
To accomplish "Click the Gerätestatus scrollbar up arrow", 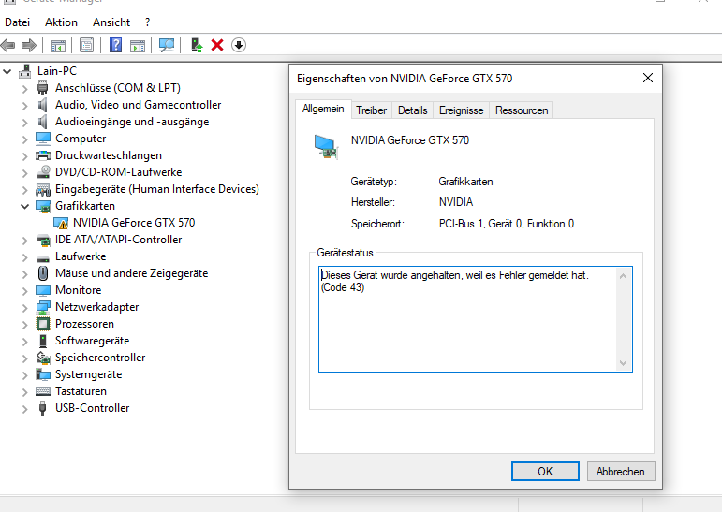I will (623, 276).
